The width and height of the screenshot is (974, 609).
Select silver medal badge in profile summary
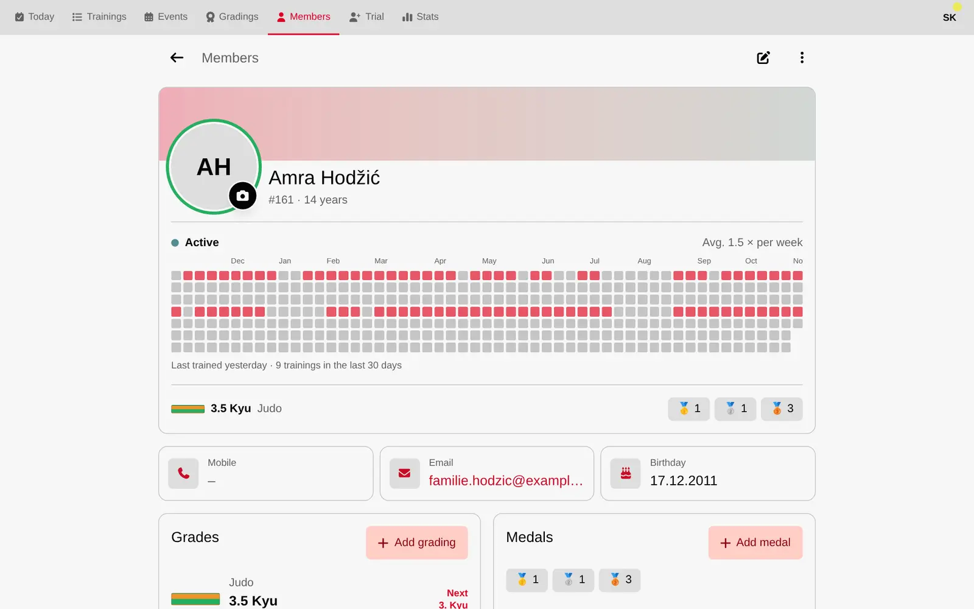[x=735, y=409]
